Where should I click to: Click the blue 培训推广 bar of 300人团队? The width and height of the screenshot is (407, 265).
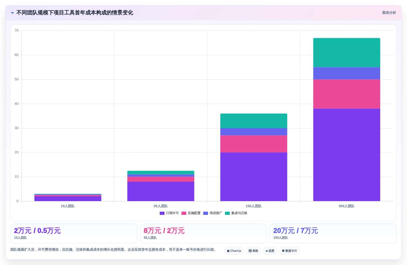point(347,73)
